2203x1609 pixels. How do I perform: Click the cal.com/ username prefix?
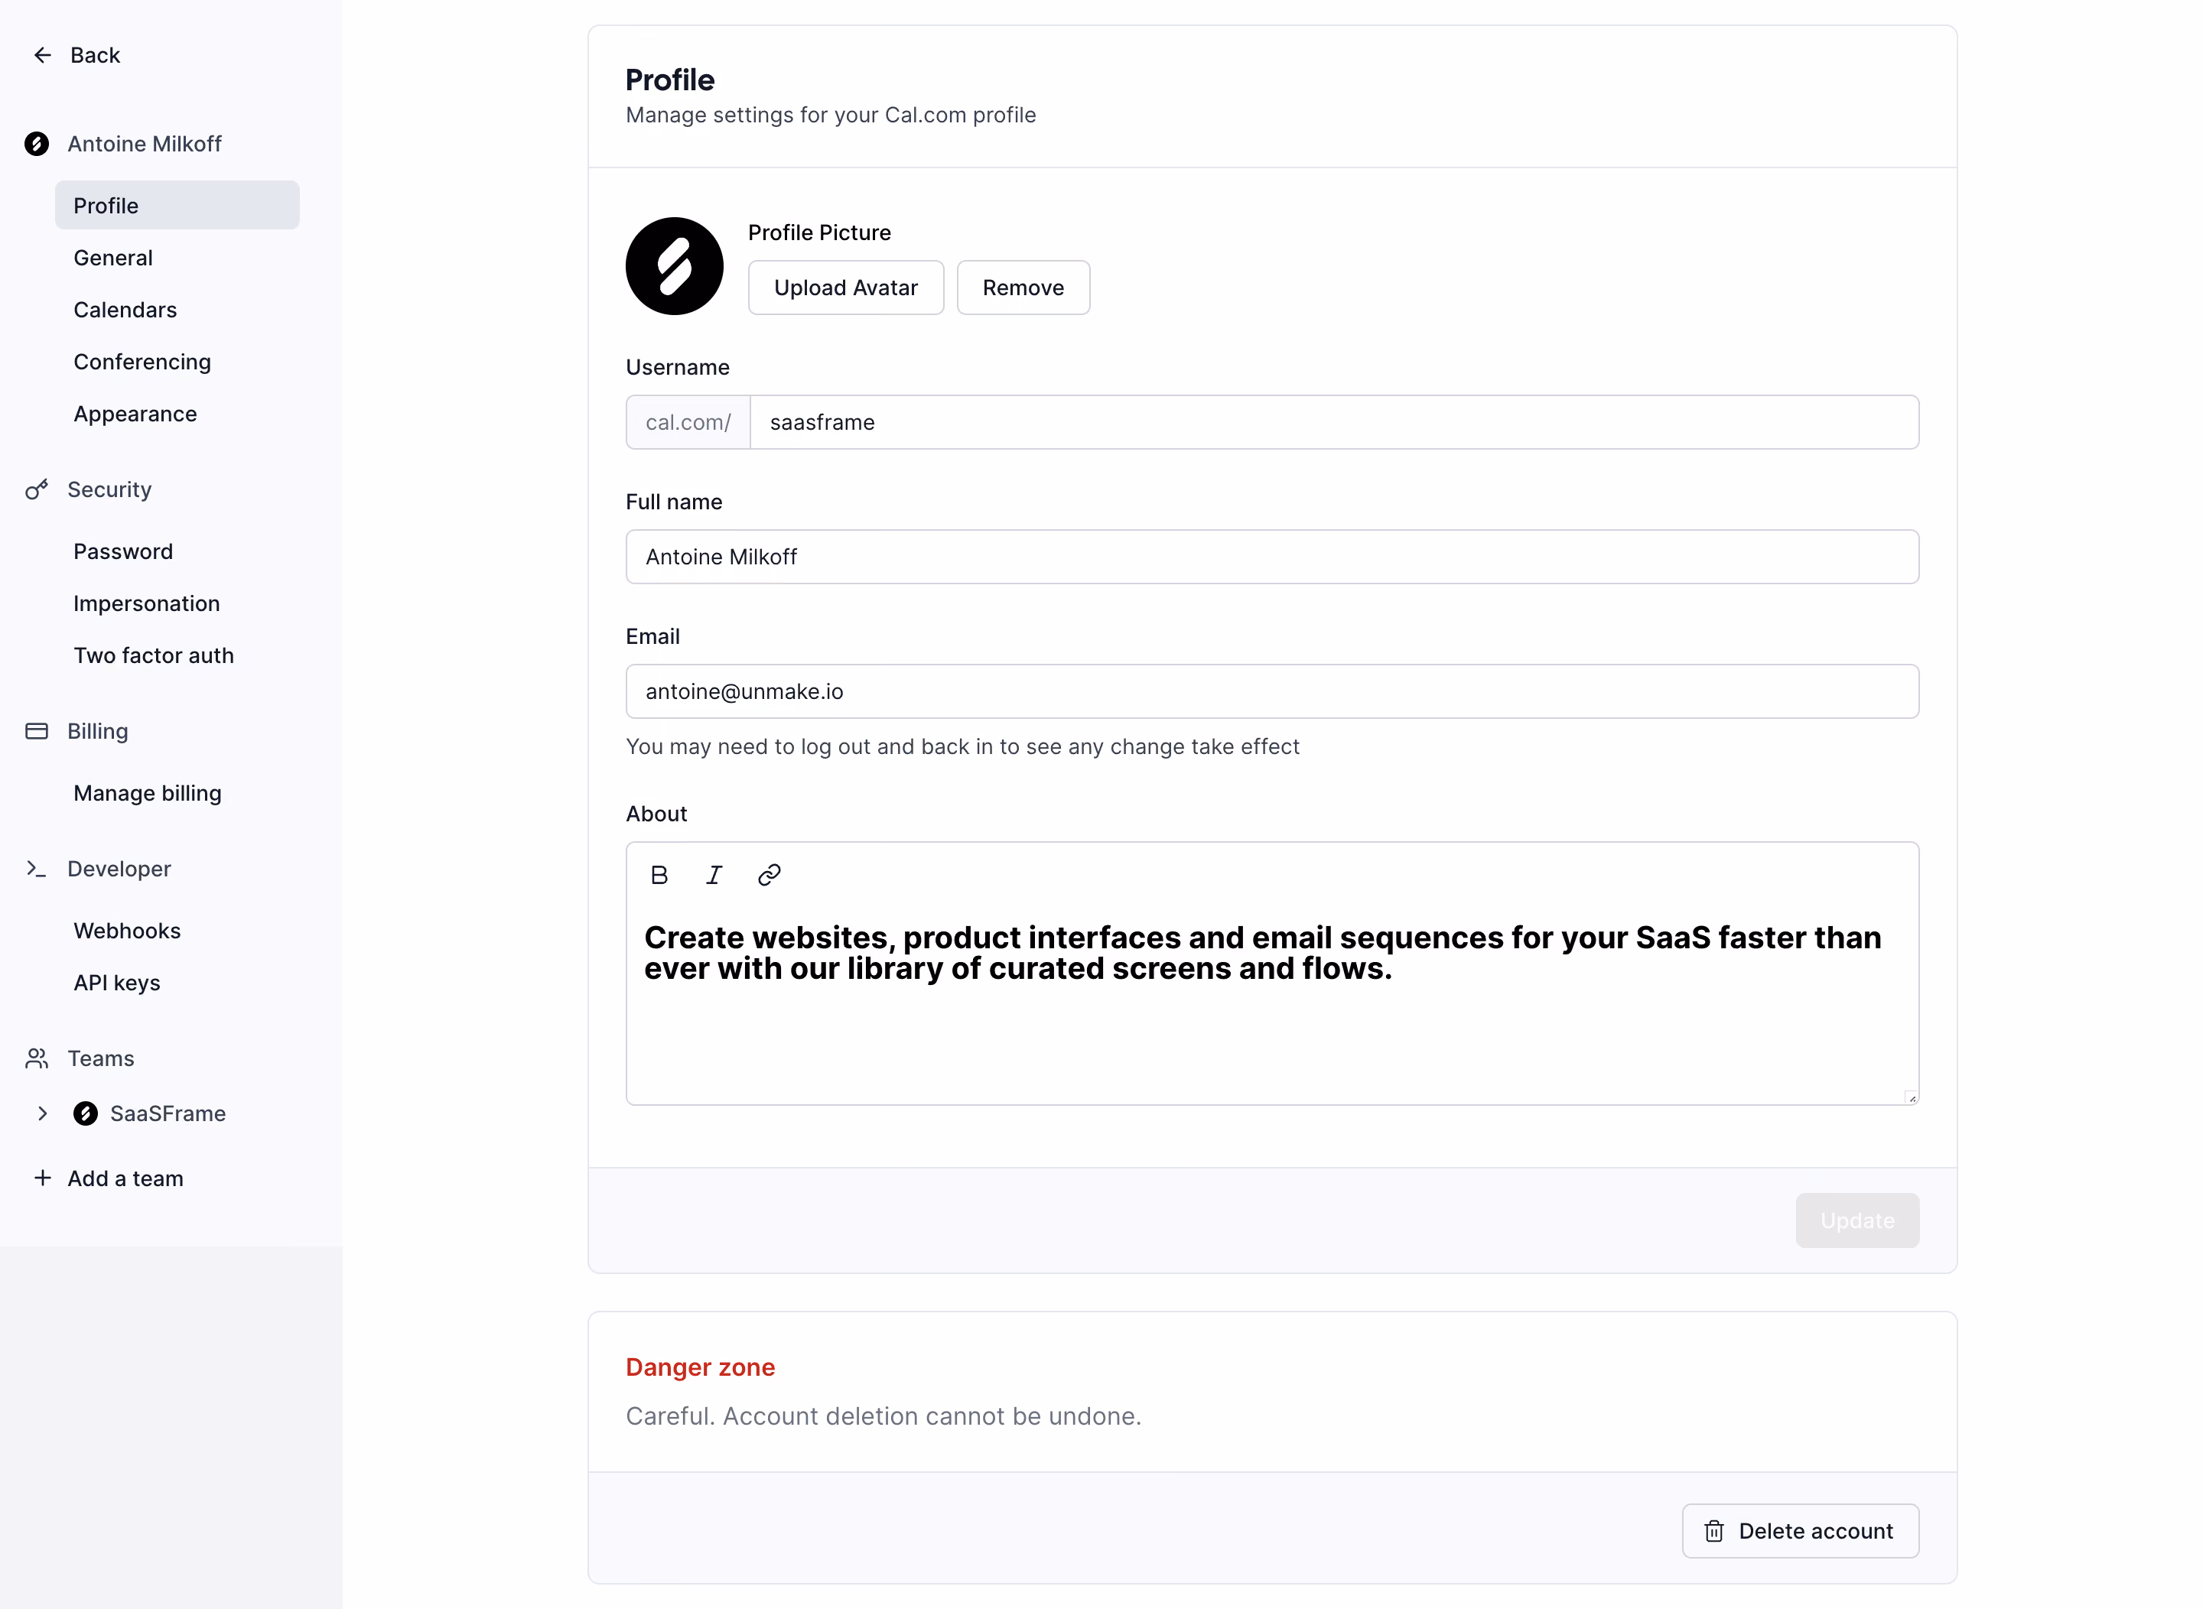688,423
